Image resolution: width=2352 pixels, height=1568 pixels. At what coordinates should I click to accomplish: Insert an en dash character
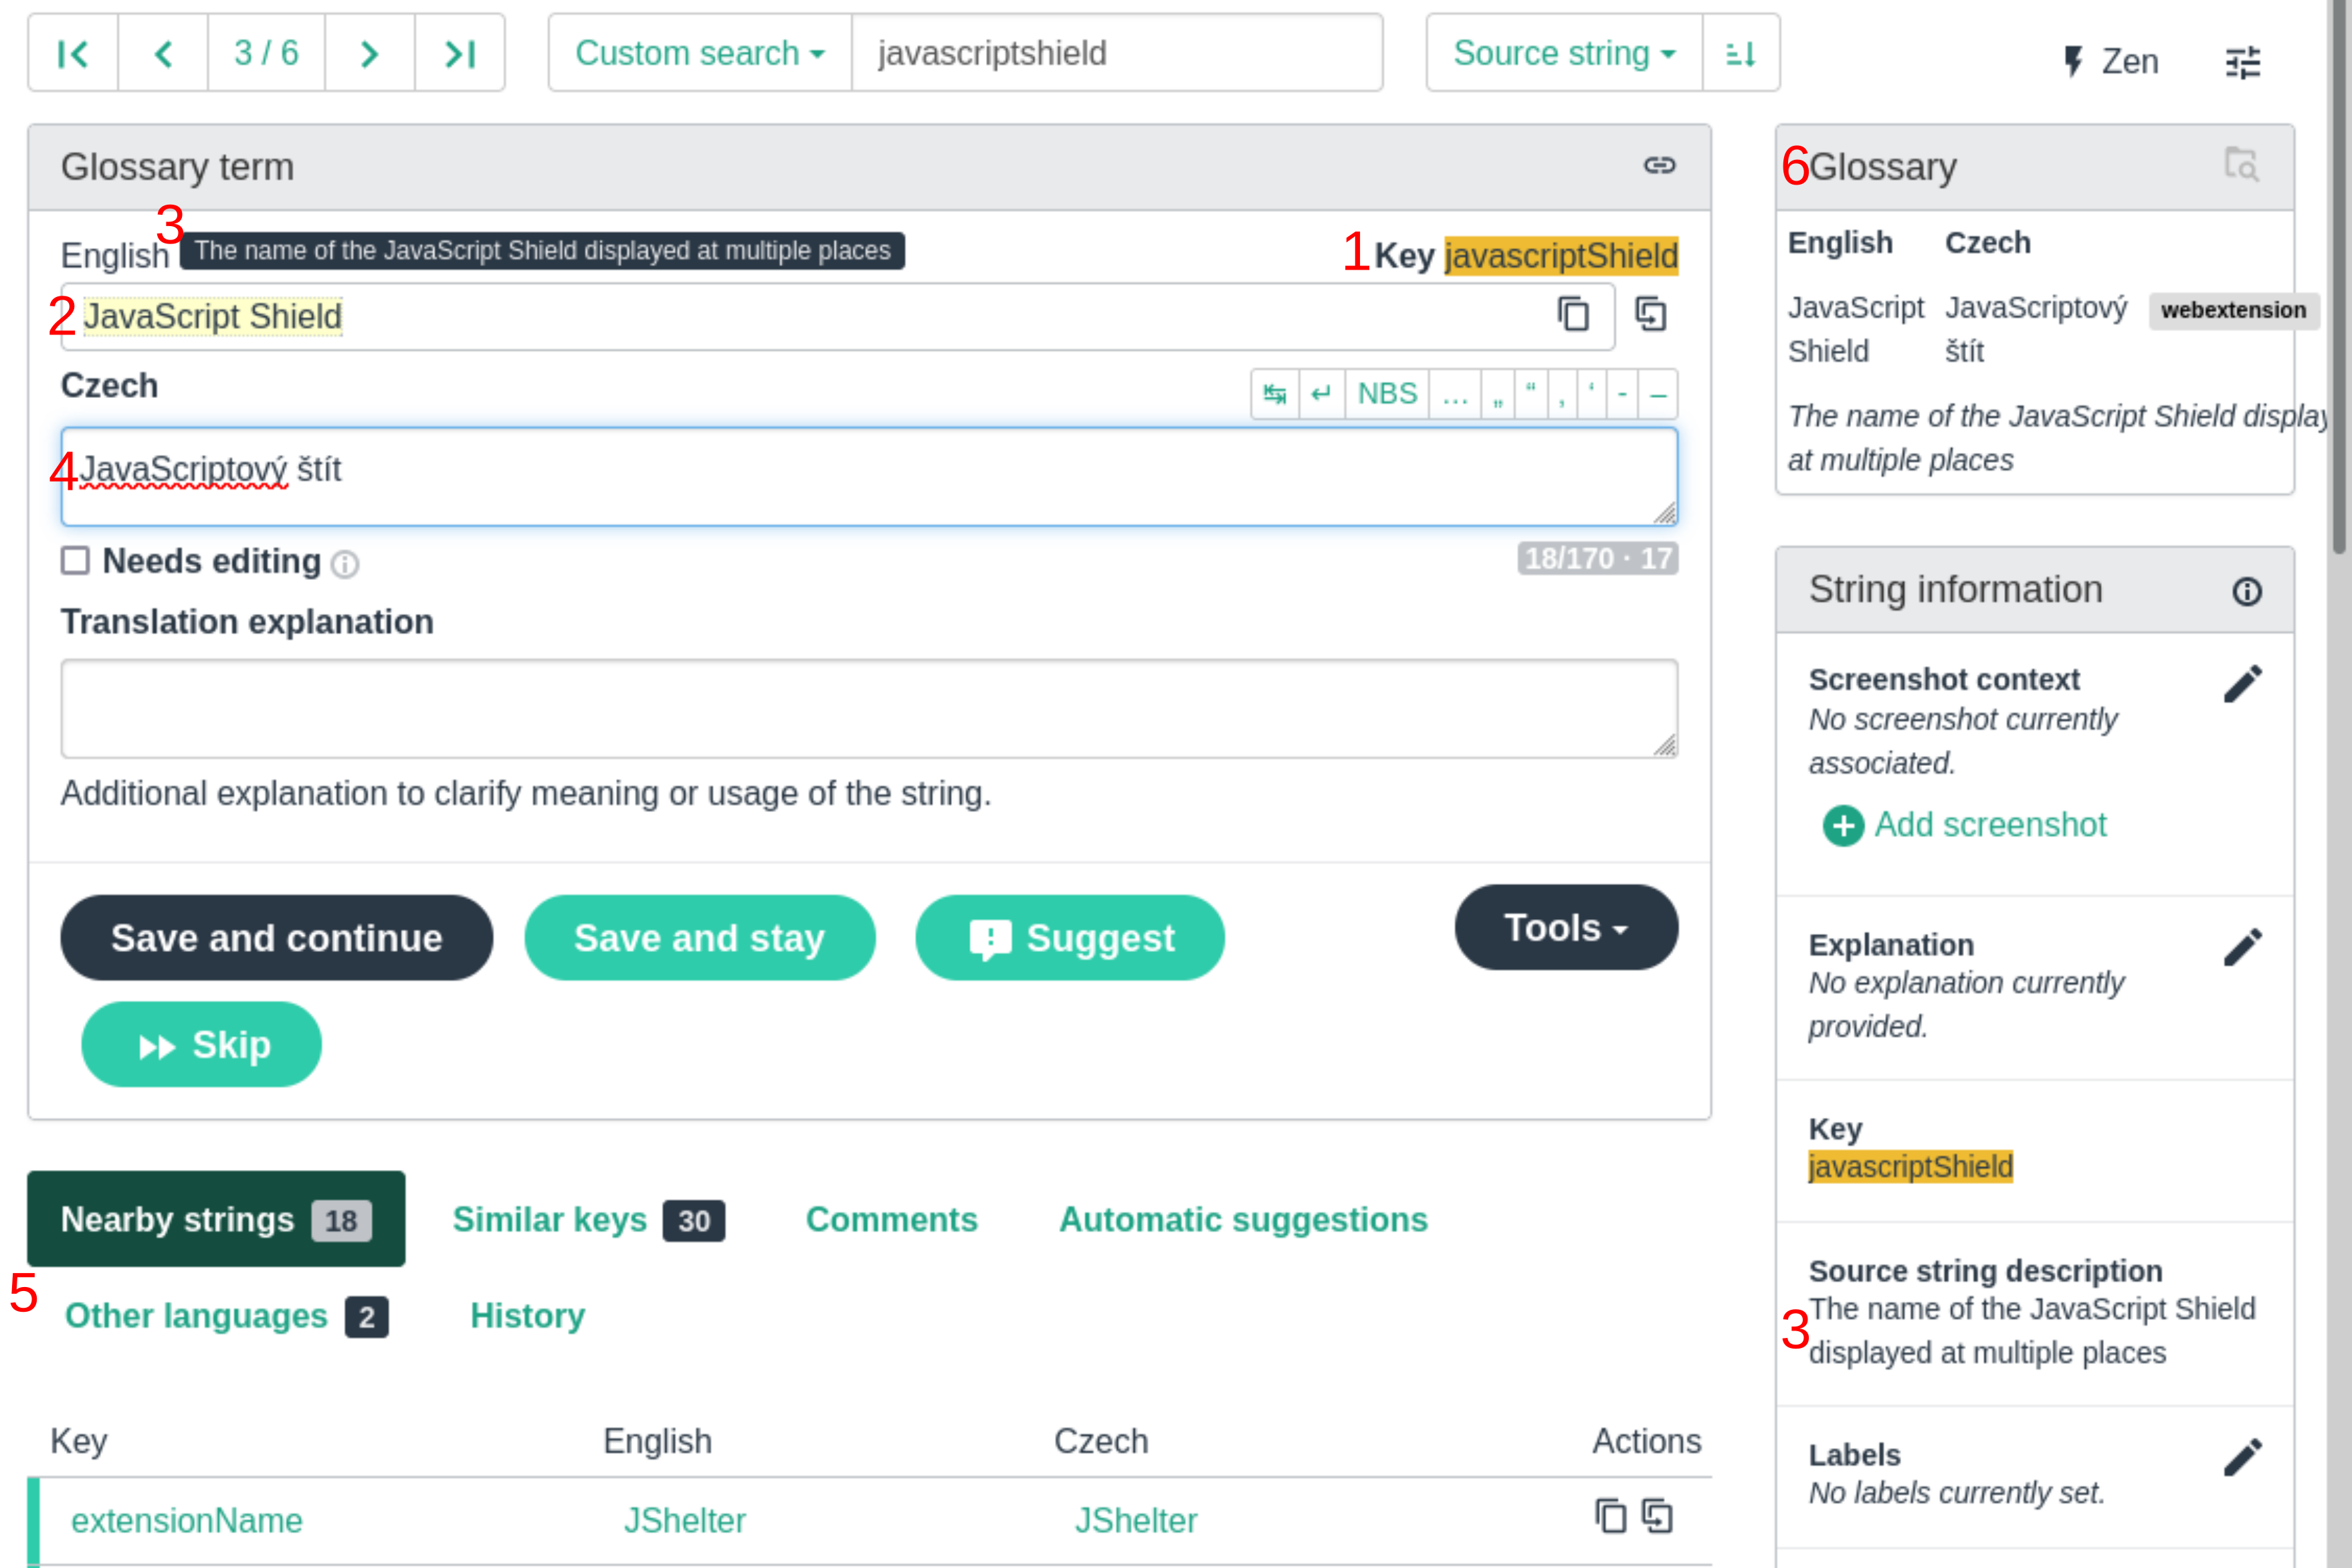click(x=1658, y=394)
